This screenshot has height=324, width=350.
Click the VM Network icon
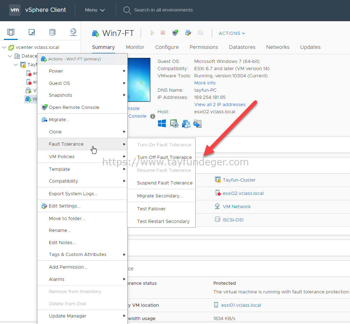click(217, 206)
